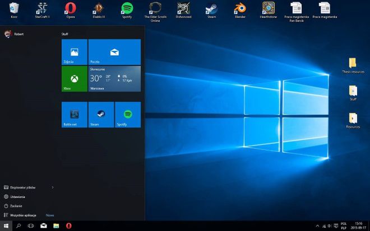Image resolution: width=370 pixels, height=231 pixels.
Task: Select the StarCraft II desktop icon
Action: coord(42,11)
